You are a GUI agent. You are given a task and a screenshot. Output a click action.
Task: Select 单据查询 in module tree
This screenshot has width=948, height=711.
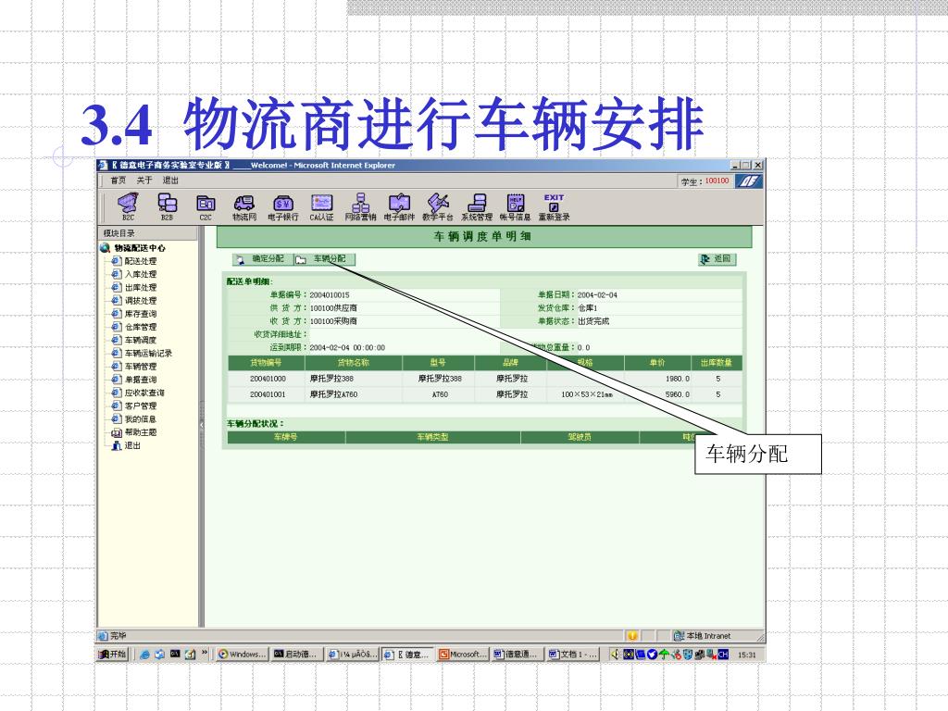[141, 380]
